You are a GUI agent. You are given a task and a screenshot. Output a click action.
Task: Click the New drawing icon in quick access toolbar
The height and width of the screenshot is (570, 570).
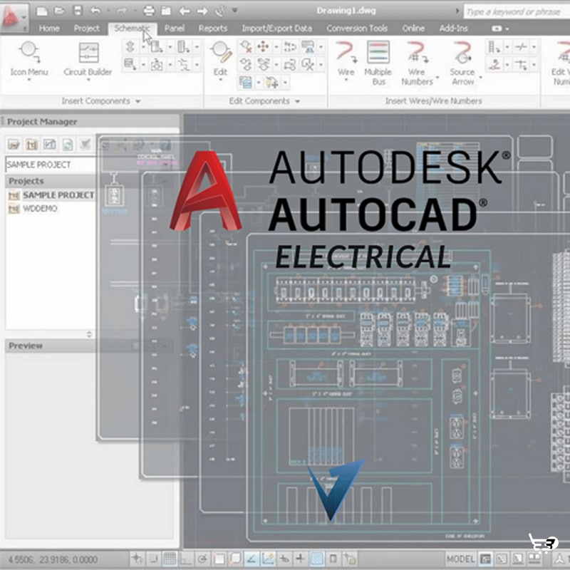(x=42, y=11)
